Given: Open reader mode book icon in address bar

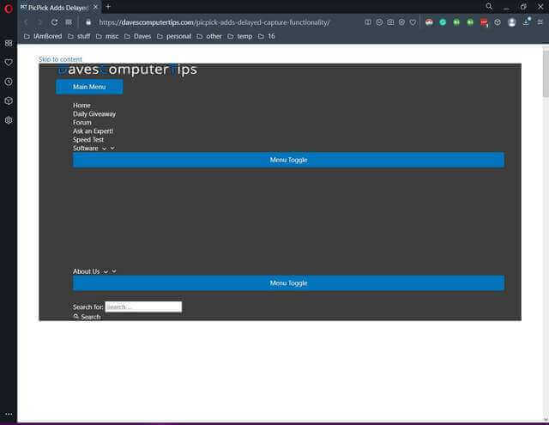Looking at the screenshot, I should click(368, 22).
